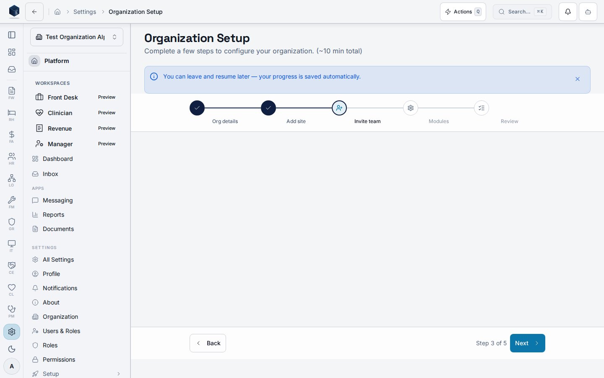Expand the Setup sidebar item chevron
The width and height of the screenshot is (604, 378).
[x=119, y=374]
